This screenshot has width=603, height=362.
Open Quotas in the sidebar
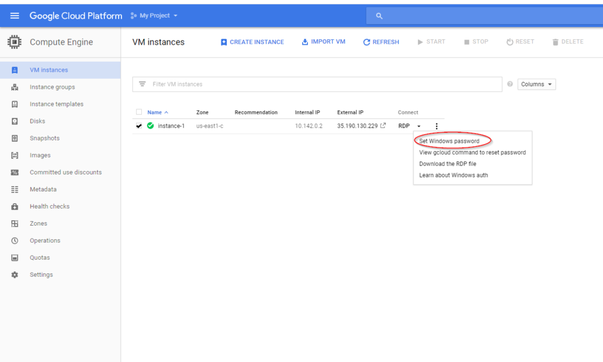click(39, 257)
